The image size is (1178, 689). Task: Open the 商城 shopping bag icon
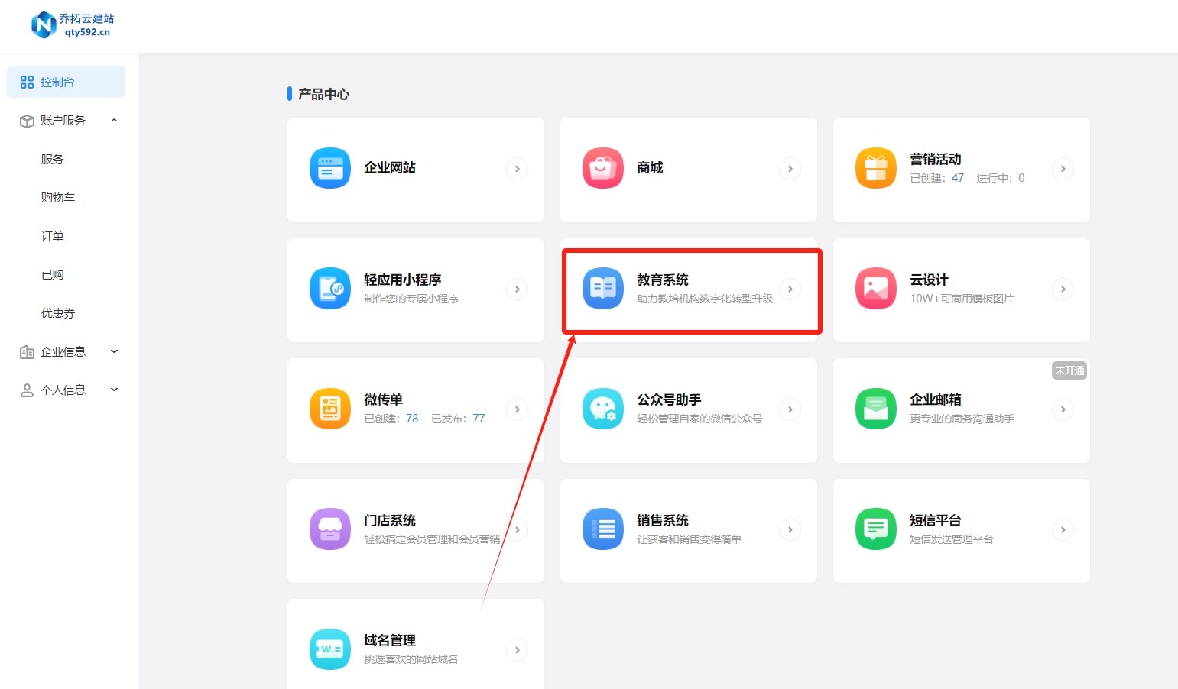602,168
